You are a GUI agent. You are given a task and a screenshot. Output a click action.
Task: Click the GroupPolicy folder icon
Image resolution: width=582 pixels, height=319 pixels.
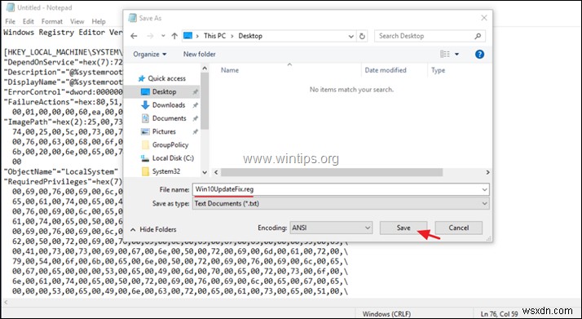click(145, 145)
